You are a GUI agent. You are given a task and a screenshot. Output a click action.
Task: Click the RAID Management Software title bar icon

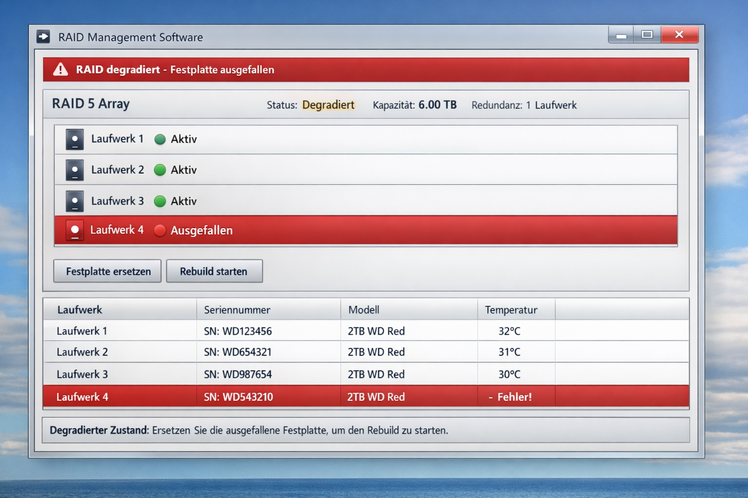[x=44, y=36]
